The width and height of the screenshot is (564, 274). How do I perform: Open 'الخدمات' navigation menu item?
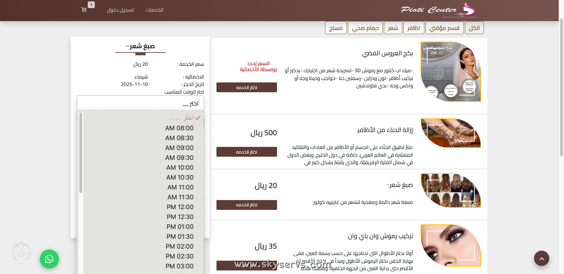coord(154,10)
